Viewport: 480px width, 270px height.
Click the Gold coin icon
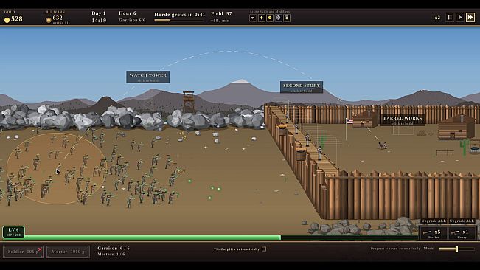point(7,20)
